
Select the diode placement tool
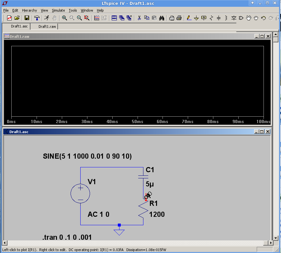(234, 18)
